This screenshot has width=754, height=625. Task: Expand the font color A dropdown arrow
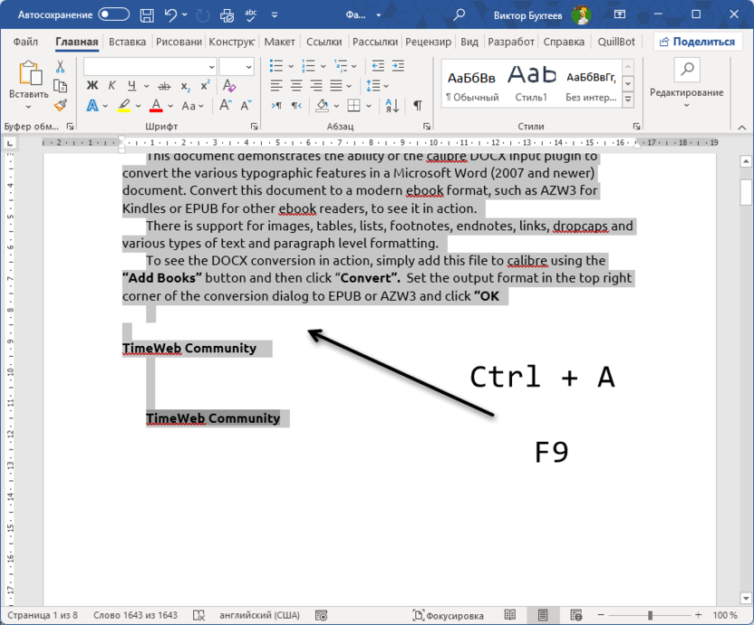coord(169,105)
